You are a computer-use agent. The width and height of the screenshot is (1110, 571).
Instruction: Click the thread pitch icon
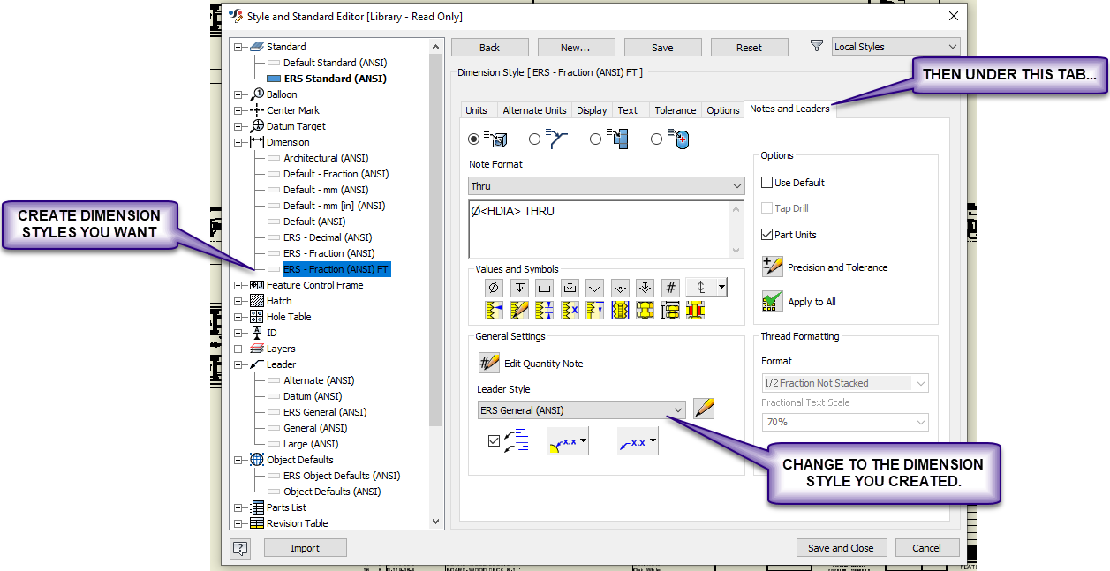pos(545,311)
